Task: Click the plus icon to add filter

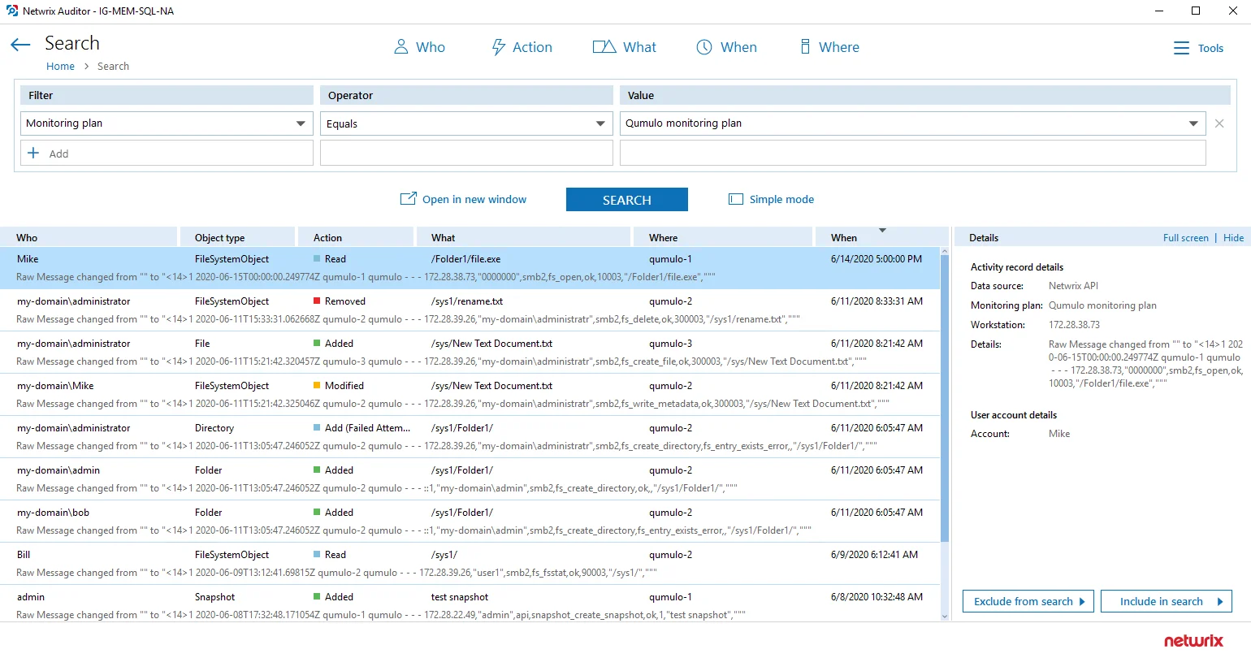Action: point(33,153)
